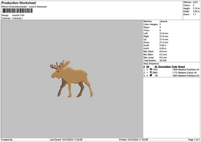The height and width of the screenshot is (142, 201).
Task: Select the Brand column header
Action: click(182, 66)
